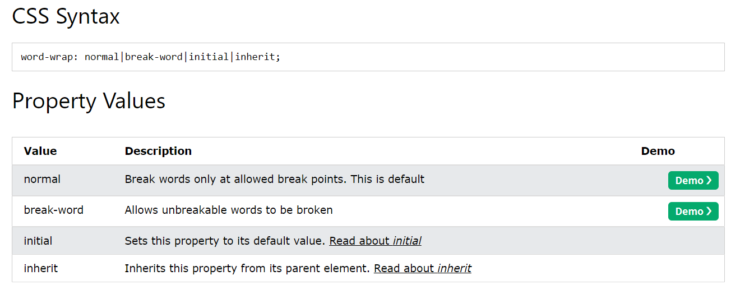This screenshot has width=731, height=289.
Task: Select the 'break-word' cell in the Value column
Action: click(x=53, y=210)
